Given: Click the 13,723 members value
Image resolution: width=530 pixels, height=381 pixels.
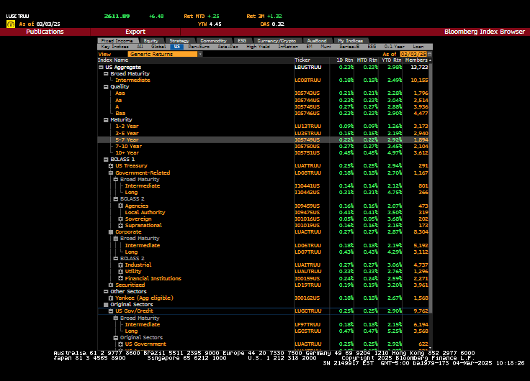Looking at the screenshot, I should pyautogui.click(x=419, y=67).
